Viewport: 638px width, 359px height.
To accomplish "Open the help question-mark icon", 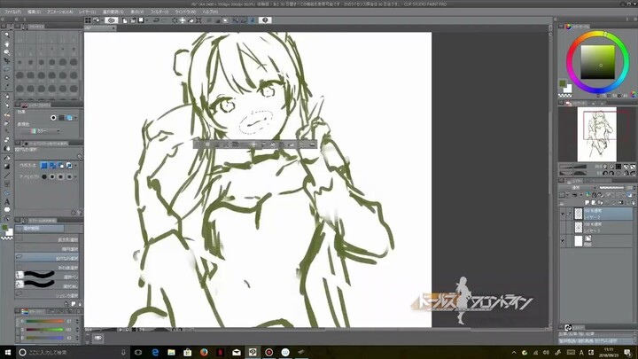I will pos(265,20).
